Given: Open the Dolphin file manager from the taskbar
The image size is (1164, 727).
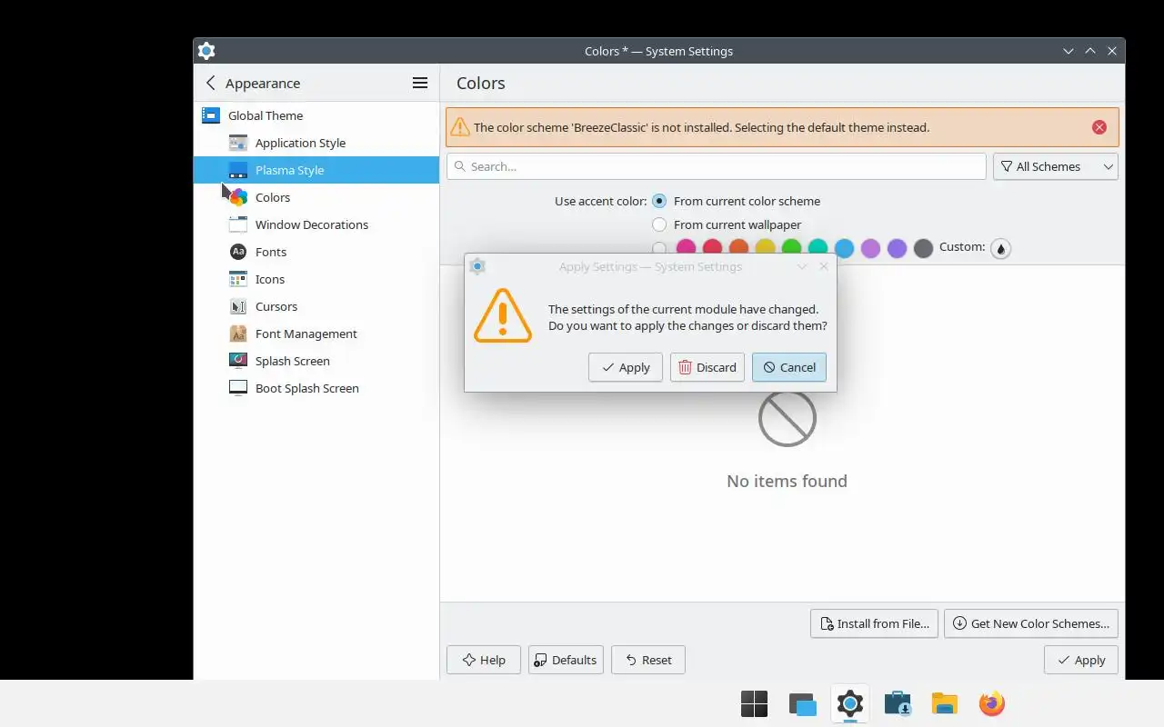Looking at the screenshot, I should 945,704.
